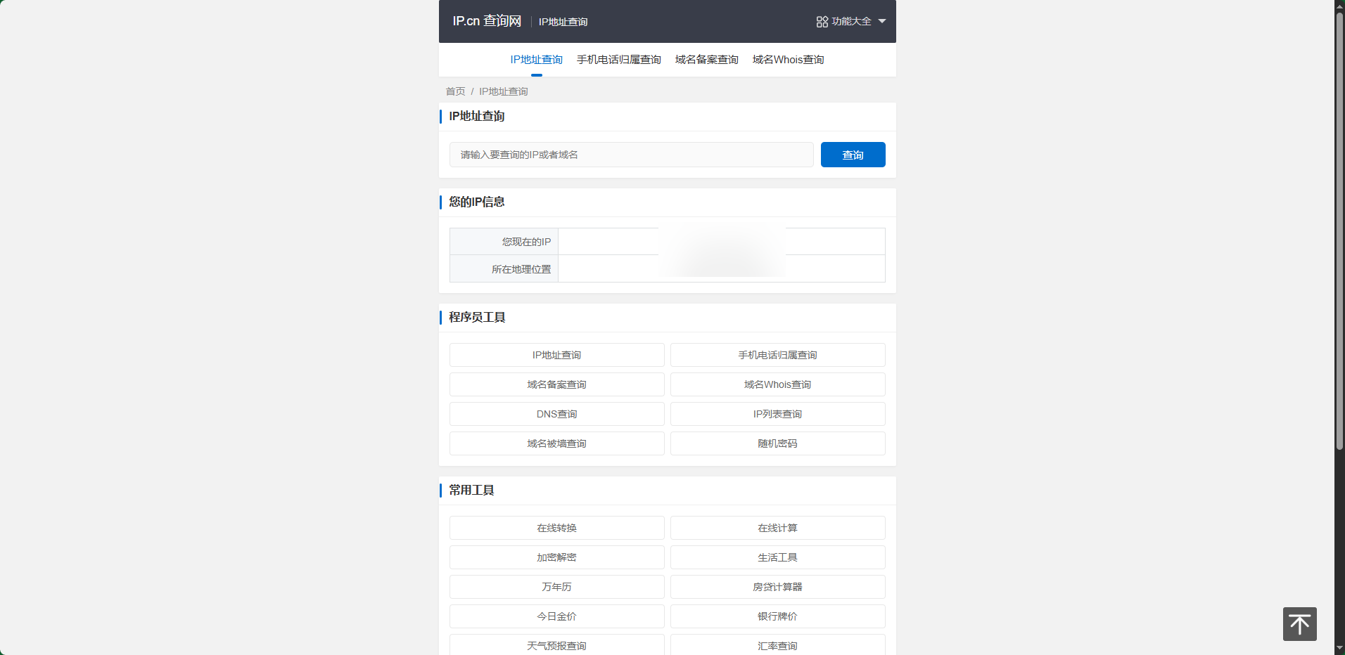Click the 功能大全 grid icon

[x=822, y=22]
